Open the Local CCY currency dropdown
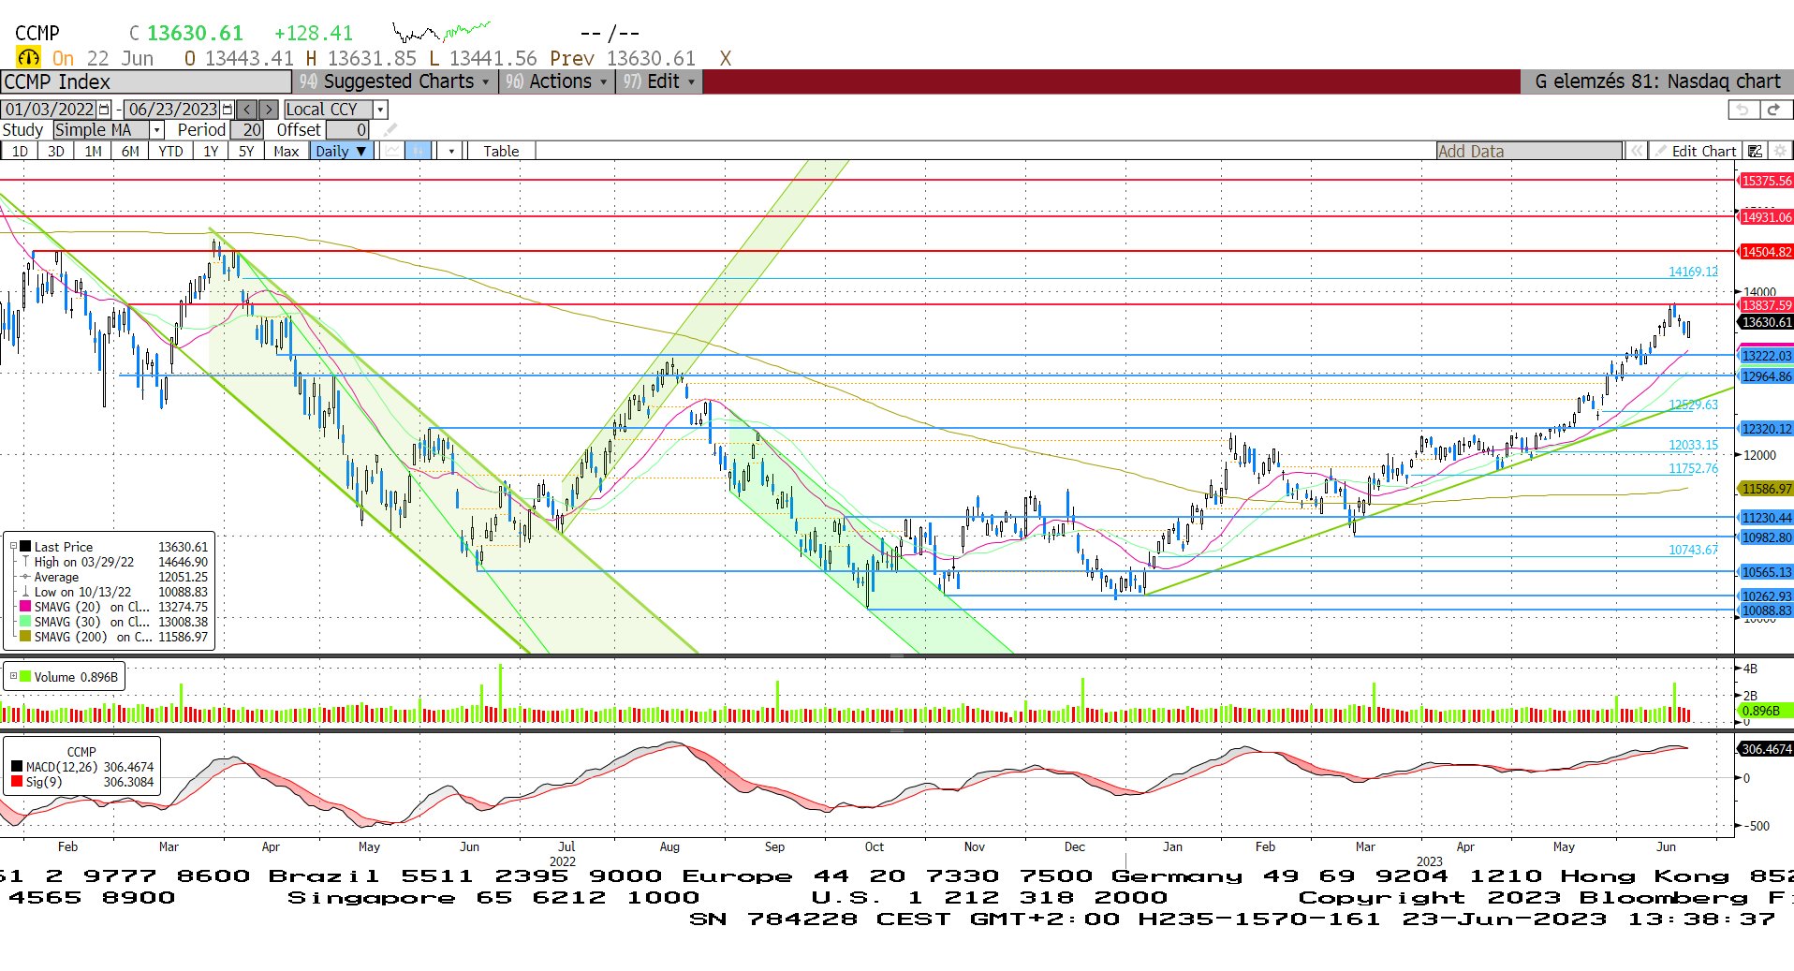The height and width of the screenshot is (971, 1794). pos(380,110)
